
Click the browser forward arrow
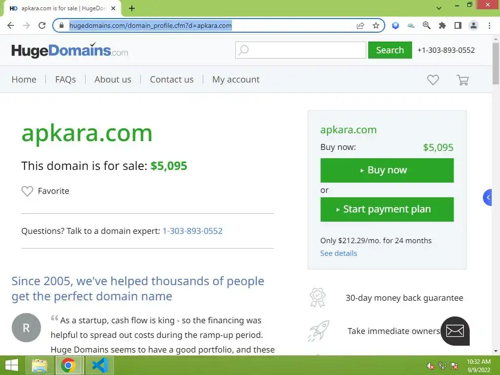[26, 25]
